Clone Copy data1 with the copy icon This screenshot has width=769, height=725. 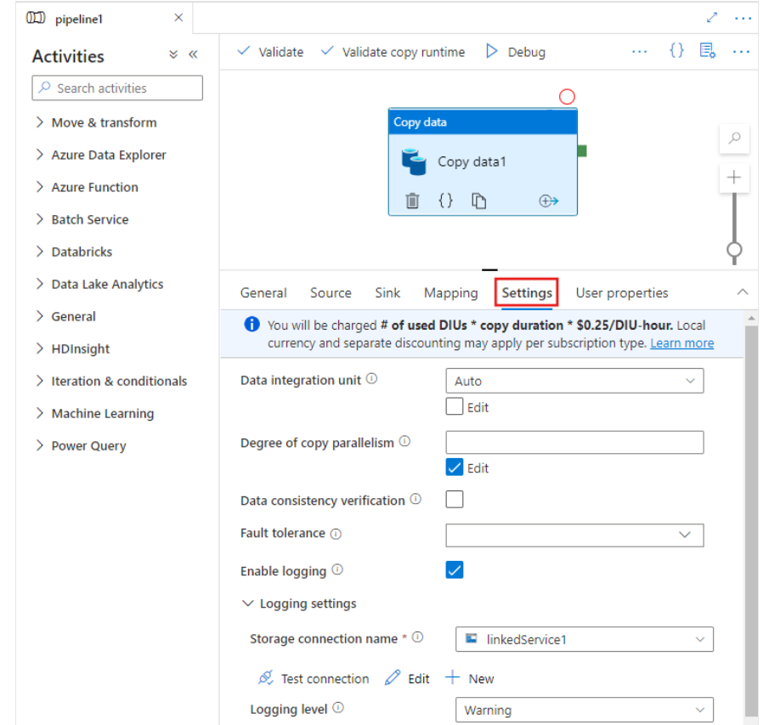[x=478, y=201]
